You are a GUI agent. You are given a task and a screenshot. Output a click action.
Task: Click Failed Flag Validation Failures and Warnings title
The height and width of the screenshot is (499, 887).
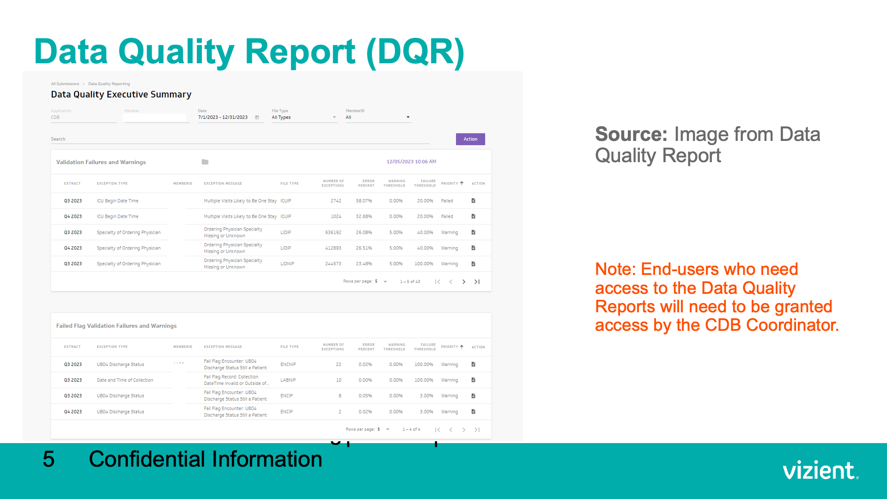pyautogui.click(x=116, y=326)
